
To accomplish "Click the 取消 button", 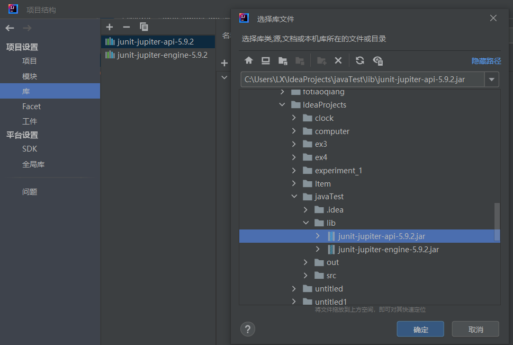I will [x=475, y=329].
